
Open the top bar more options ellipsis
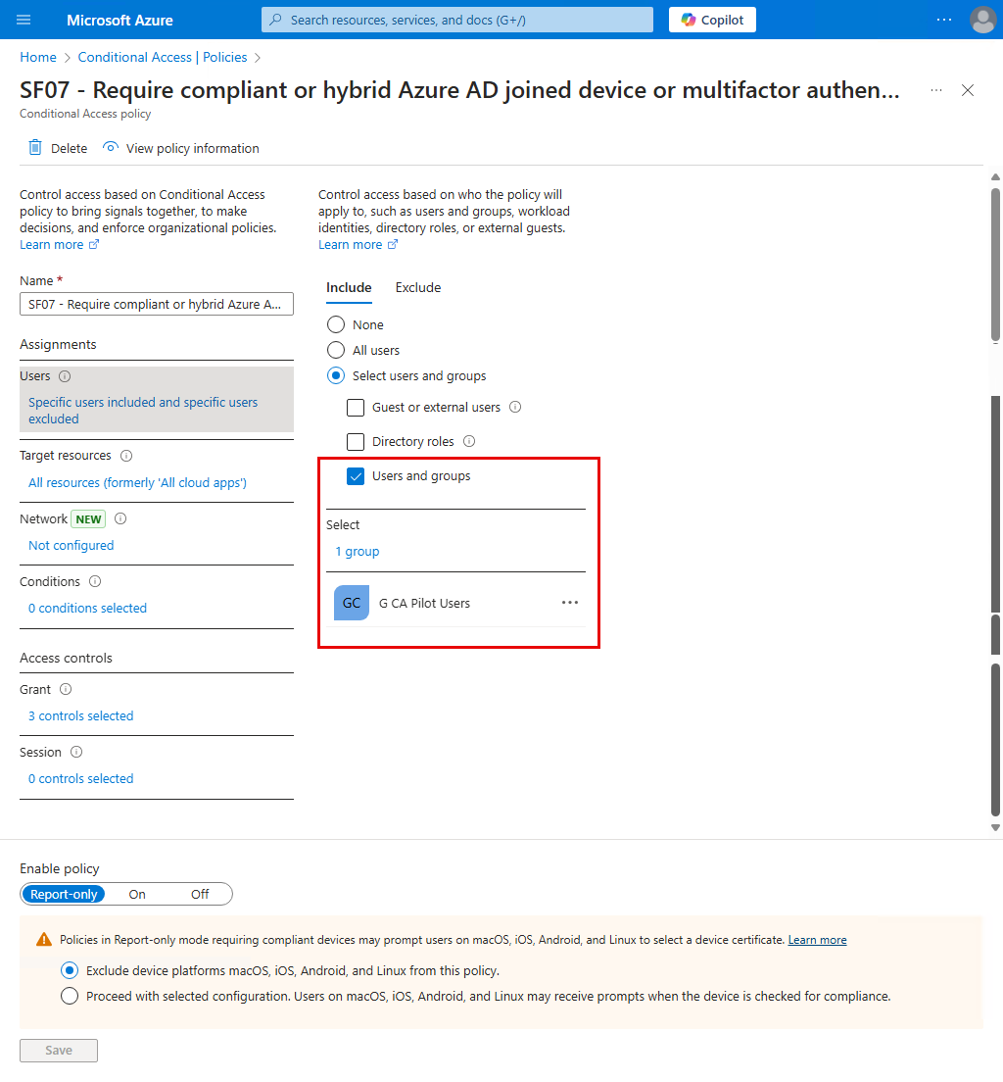pyautogui.click(x=943, y=20)
